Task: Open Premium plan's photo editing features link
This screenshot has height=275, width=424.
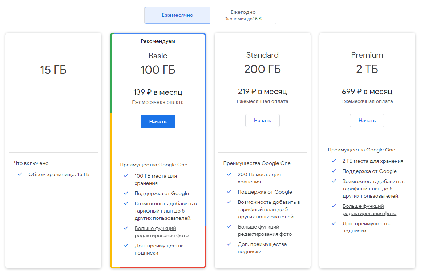Action: (369, 210)
